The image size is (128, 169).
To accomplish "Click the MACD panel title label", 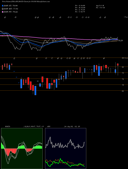I will click(x=7, y=126).
